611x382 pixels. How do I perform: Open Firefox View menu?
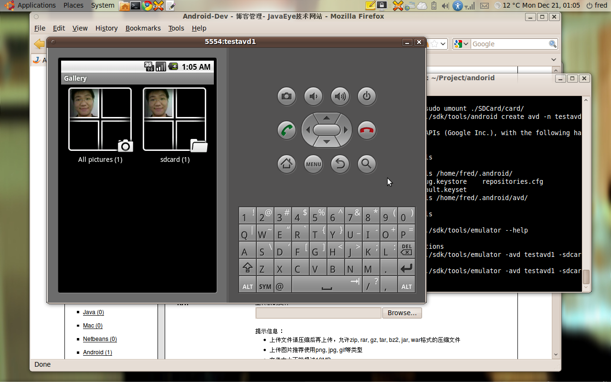tap(80, 28)
